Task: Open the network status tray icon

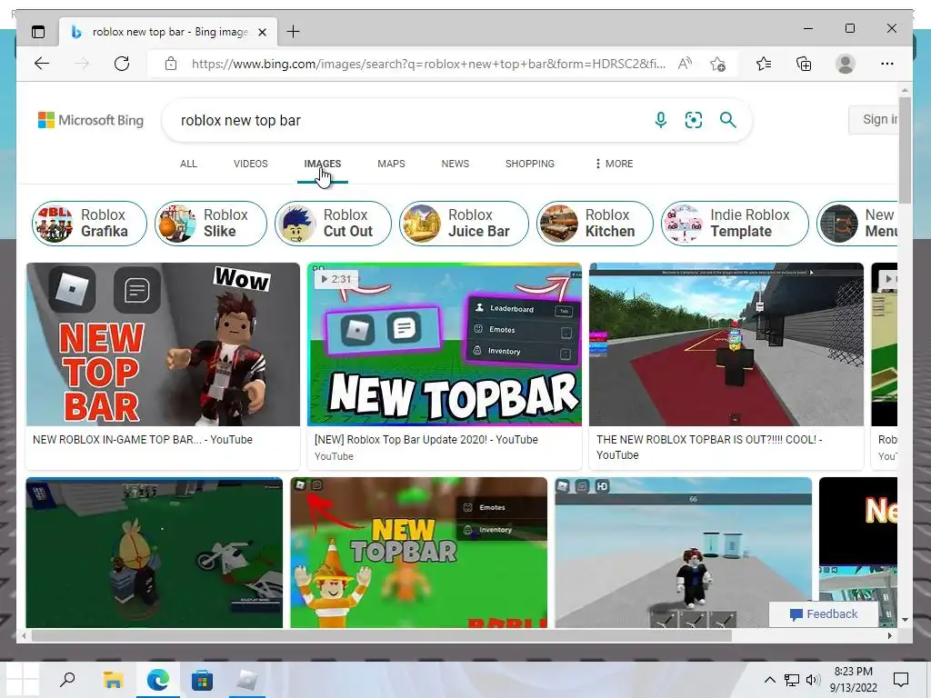Action: 792,680
